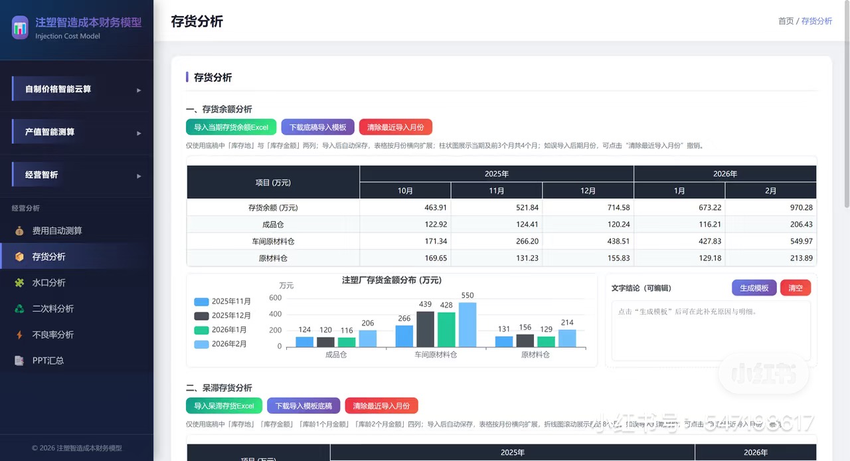The image size is (850, 461).
Task: Click the 文字结论 editable text area
Action: [711, 331]
